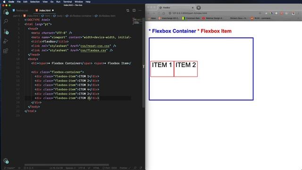Click div.flexbox-item breadcrumb segment

105,16
